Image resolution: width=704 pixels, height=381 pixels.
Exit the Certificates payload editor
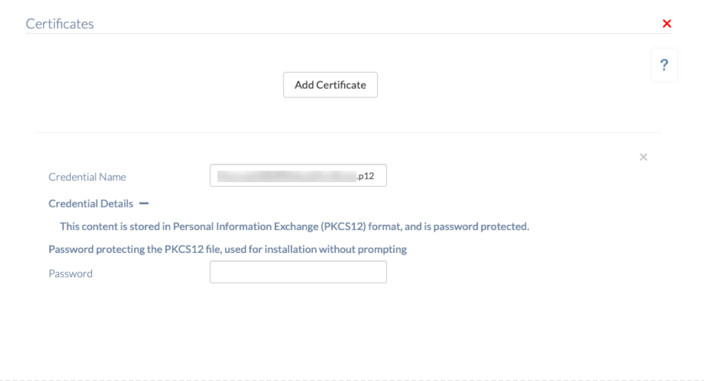(667, 24)
